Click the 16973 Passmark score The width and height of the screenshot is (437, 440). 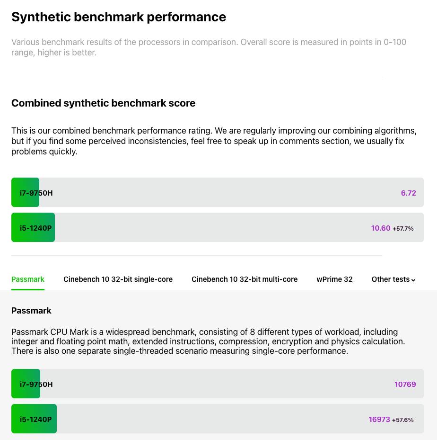[379, 420]
